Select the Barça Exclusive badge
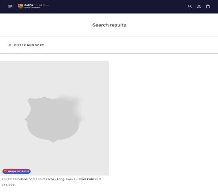 pyautogui.click(x=17, y=171)
